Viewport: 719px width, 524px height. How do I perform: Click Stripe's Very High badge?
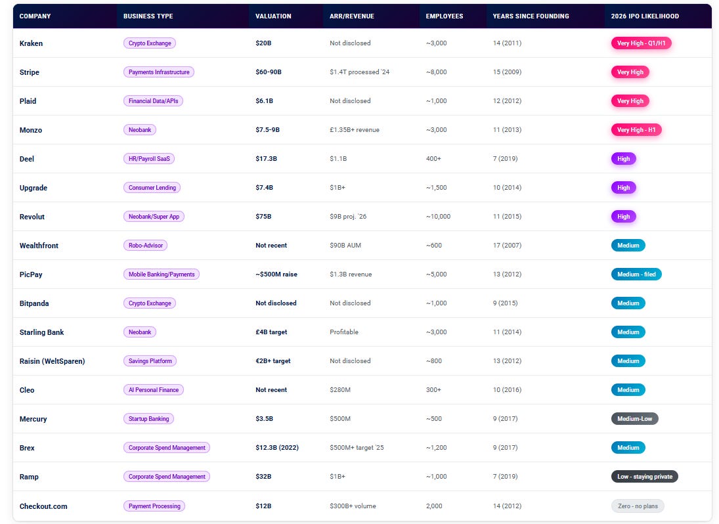tap(630, 72)
